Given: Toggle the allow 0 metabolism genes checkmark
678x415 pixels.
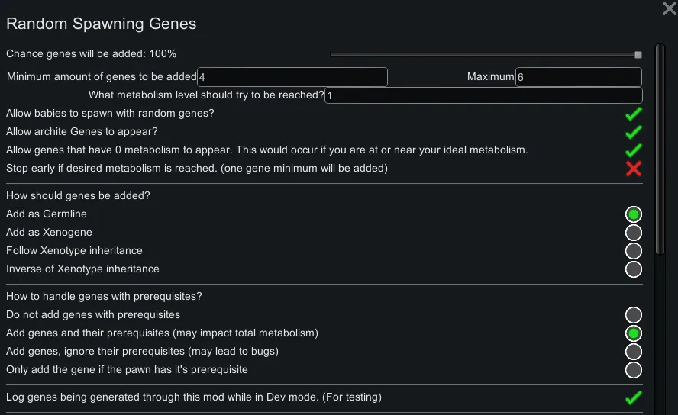Looking at the screenshot, I should (x=633, y=150).
